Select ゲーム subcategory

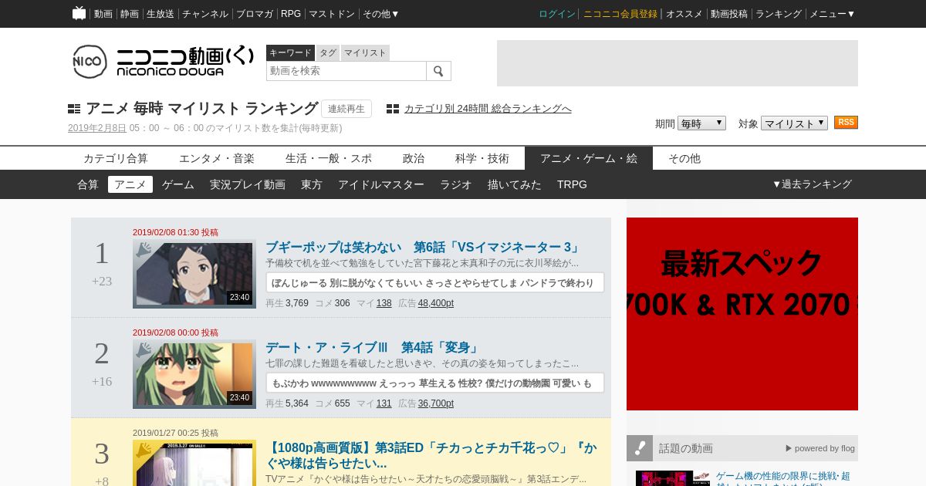coord(178,184)
